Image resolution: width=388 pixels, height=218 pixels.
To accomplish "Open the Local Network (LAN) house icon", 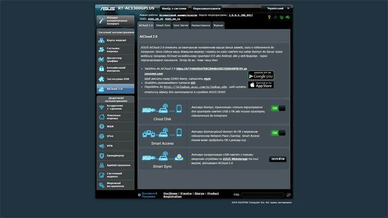I will [101, 117].
